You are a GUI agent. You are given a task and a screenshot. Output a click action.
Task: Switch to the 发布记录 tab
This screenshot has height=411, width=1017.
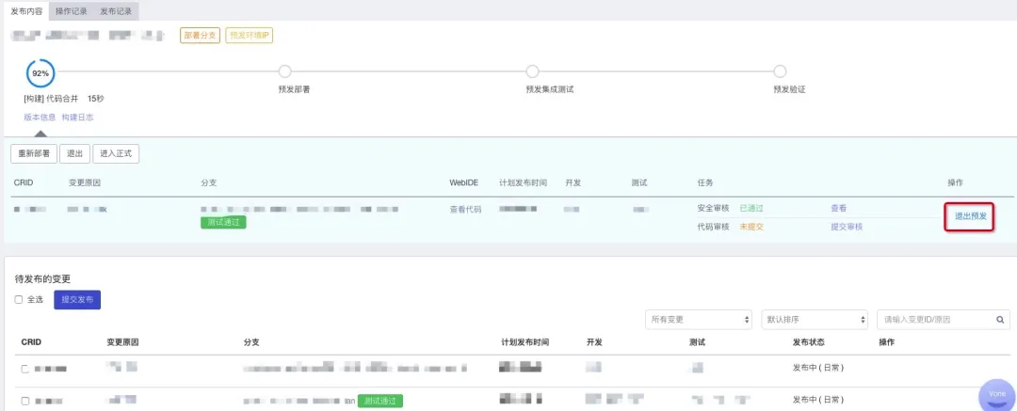[116, 10]
